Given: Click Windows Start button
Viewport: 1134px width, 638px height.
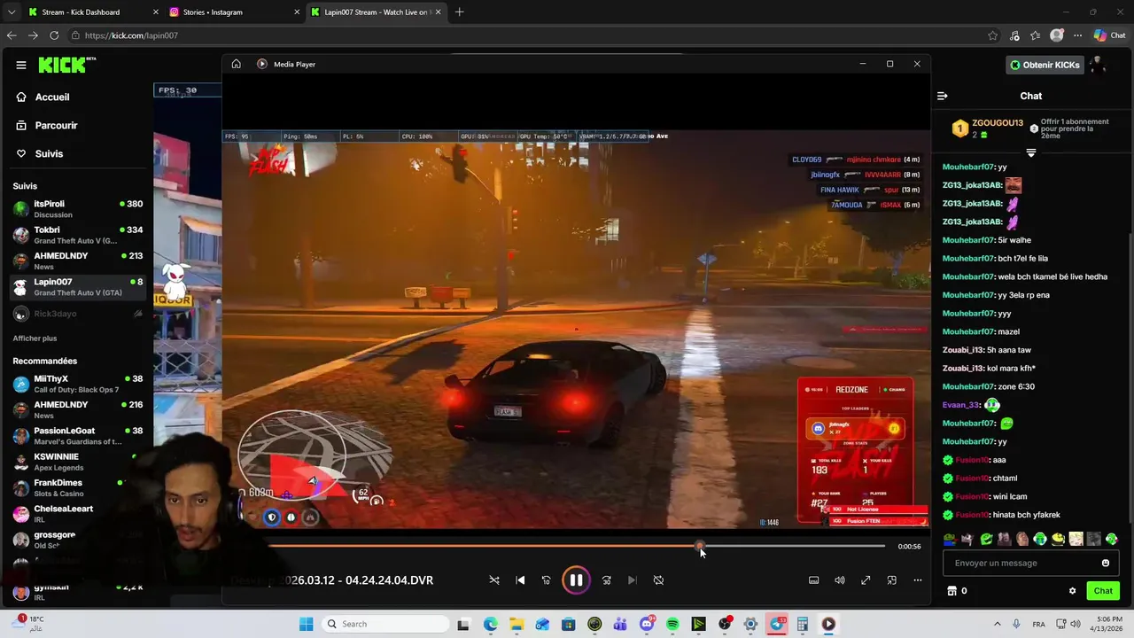Looking at the screenshot, I should 306,625.
